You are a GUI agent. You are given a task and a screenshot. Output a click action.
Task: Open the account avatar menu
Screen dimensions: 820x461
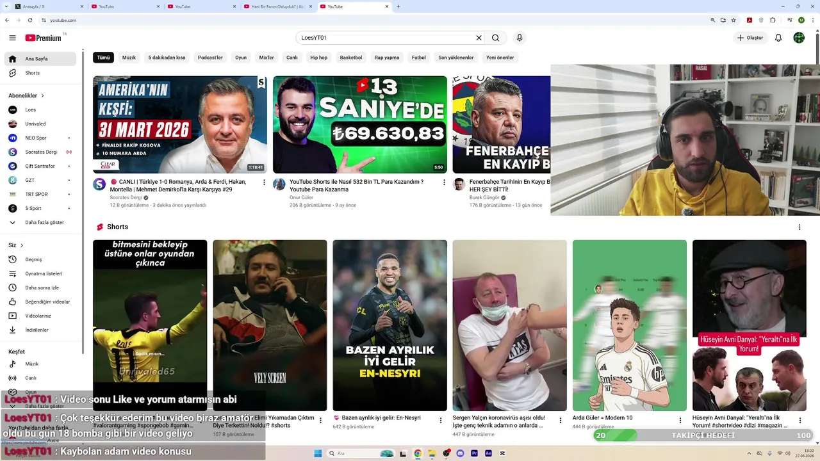coord(799,38)
